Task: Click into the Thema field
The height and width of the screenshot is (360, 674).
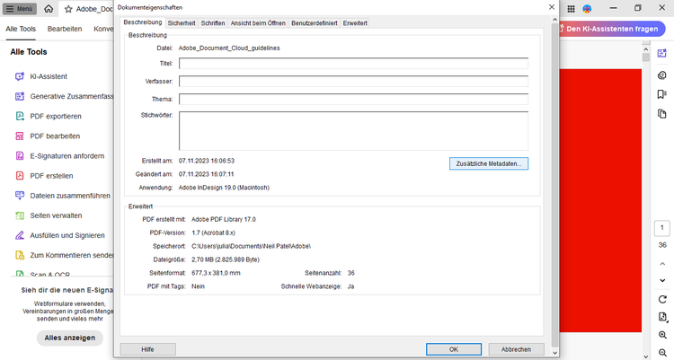Action: click(353, 100)
